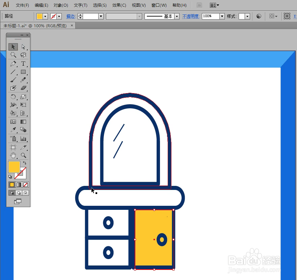Viewport: 297px width, 280px height.
Task: Open fill color dropdown in control bar
Action: [45, 17]
